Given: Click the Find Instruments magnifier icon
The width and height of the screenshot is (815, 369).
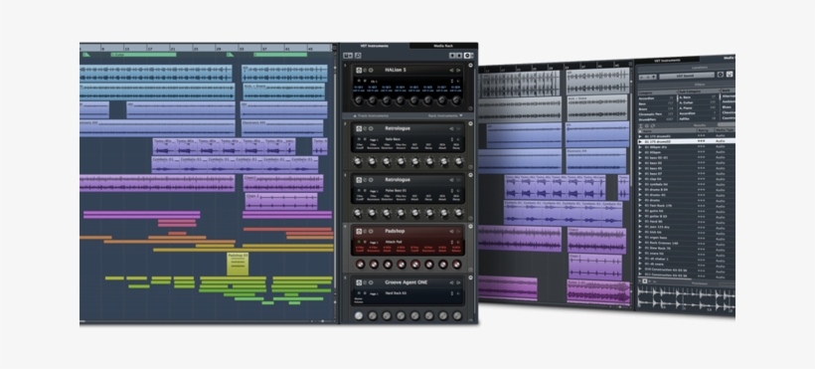Looking at the screenshot, I should tap(358, 56).
